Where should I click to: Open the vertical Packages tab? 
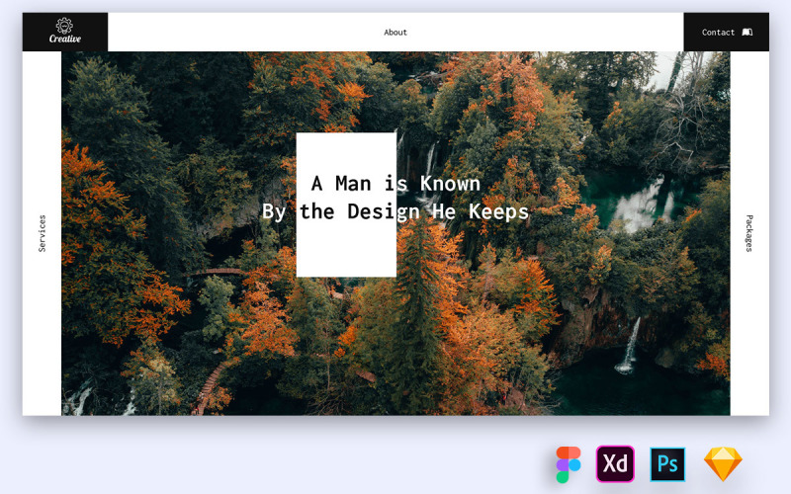[x=748, y=233]
